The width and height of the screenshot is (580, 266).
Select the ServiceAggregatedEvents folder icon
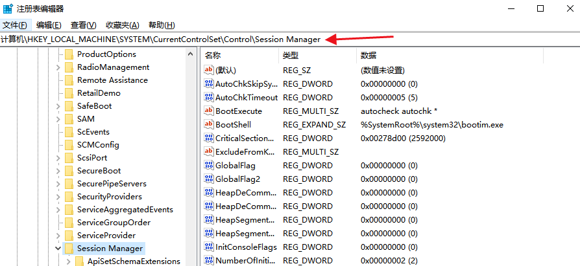(x=69, y=210)
